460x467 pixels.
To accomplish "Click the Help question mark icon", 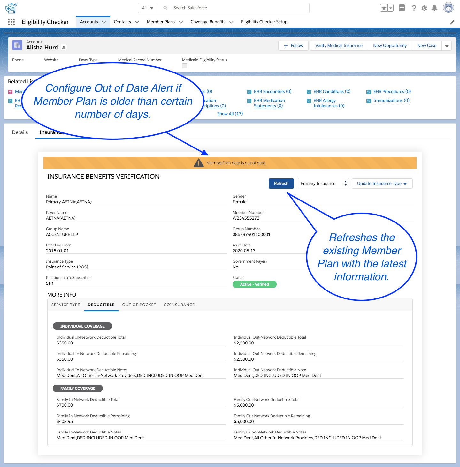I will click(x=414, y=8).
